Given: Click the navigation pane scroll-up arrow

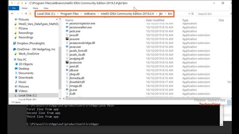Looking at the screenshot, I should pyautogui.click(x=60, y=19).
